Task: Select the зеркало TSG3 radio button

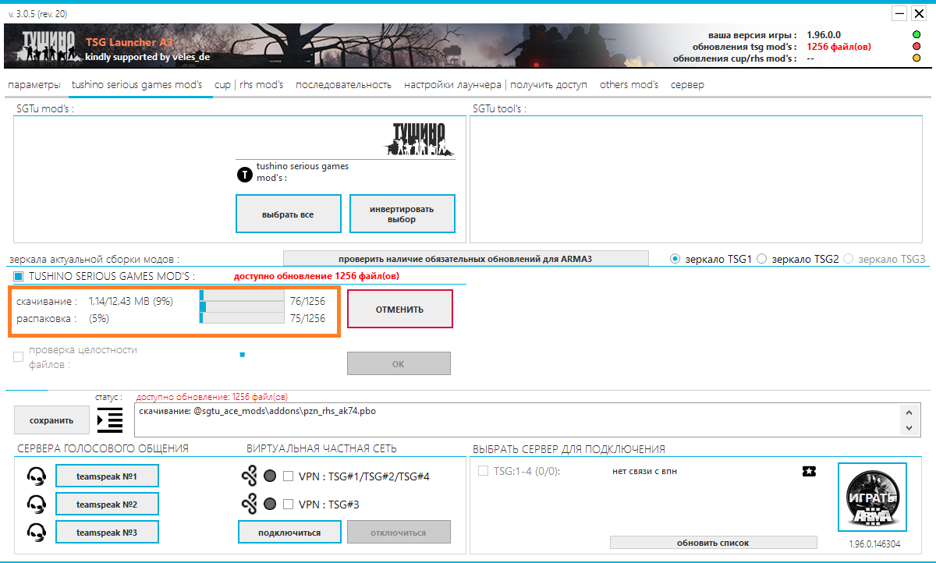Action: (x=849, y=259)
